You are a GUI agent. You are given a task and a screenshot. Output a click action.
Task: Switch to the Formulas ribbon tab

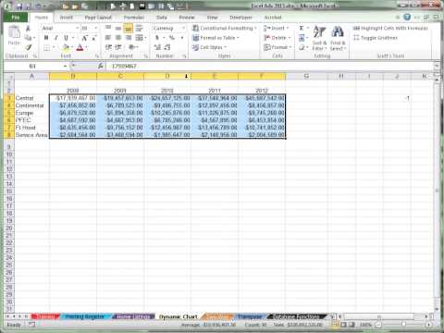134,18
